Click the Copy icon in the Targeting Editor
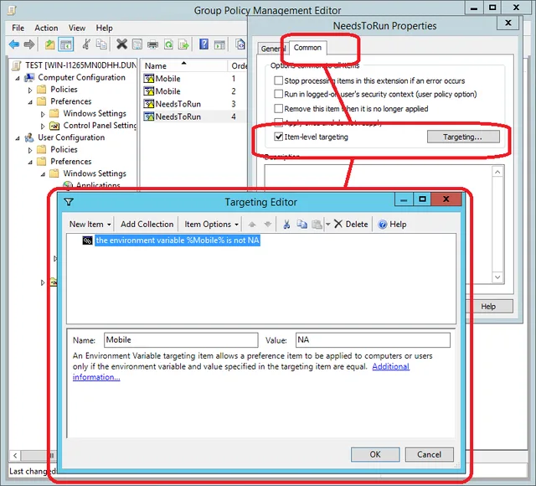Viewport: 536px width, 486px height. click(x=301, y=225)
